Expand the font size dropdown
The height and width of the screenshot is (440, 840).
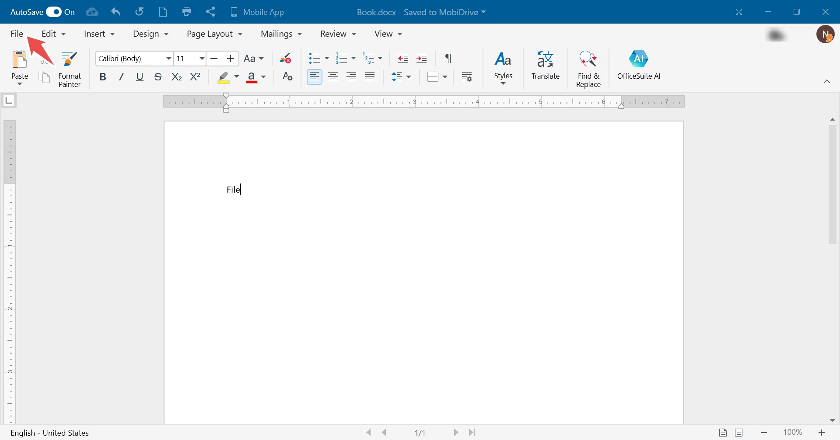pyautogui.click(x=202, y=59)
